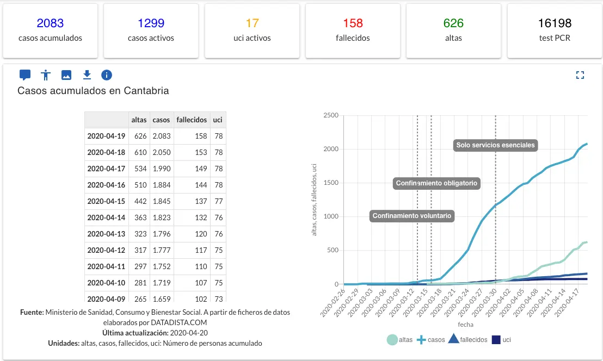Click the fallecidos column header
The width and height of the screenshot is (603, 361).
pyautogui.click(x=191, y=120)
